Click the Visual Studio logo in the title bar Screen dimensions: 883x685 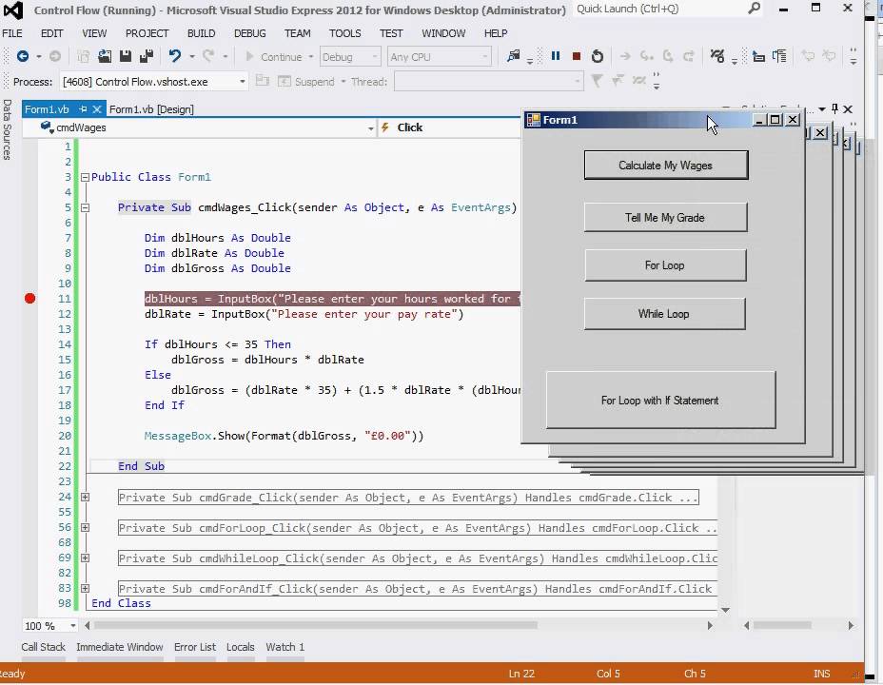pyautogui.click(x=13, y=10)
